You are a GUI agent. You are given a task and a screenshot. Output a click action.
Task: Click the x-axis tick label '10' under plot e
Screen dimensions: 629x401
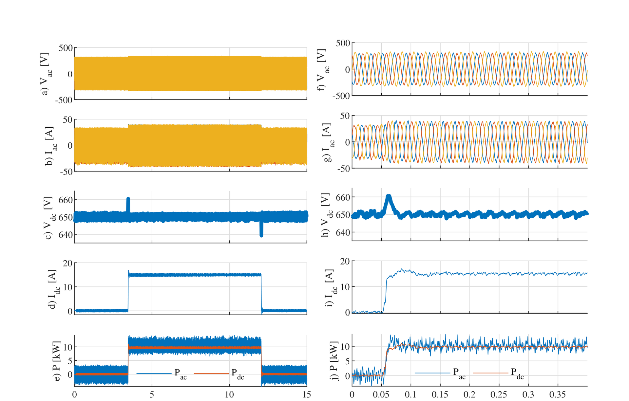tap(229, 394)
